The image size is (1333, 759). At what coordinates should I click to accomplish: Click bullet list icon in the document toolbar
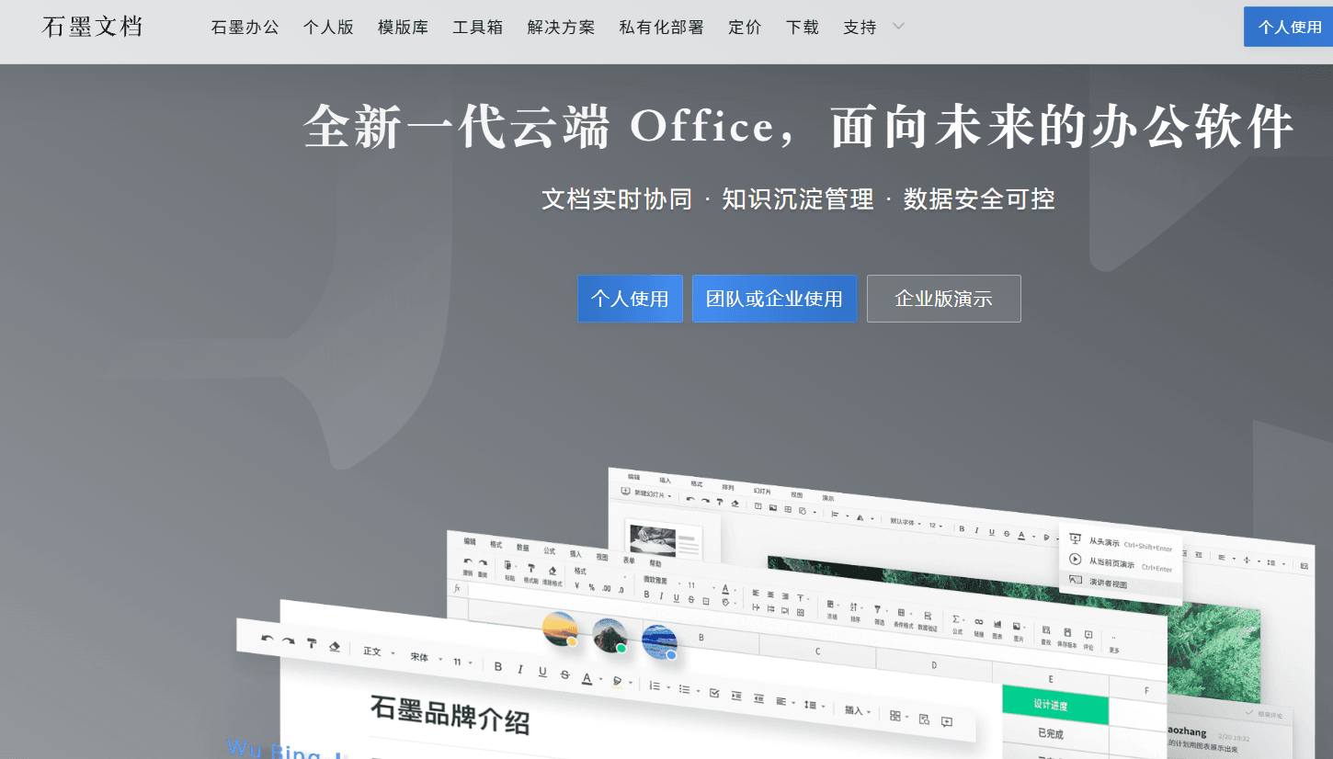[x=684, y=689]
